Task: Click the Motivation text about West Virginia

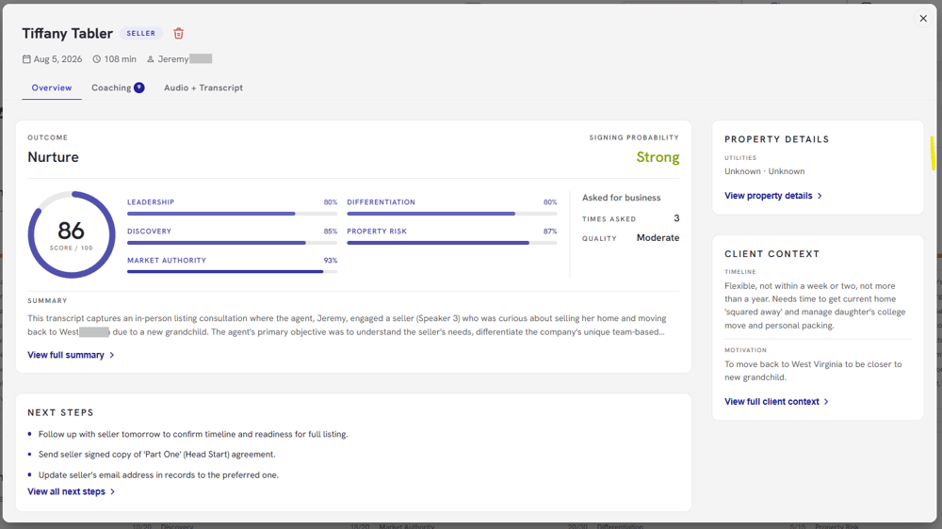Action: (x=813, y=371)
